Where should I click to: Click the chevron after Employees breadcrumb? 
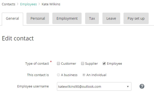tap(39, 4)
